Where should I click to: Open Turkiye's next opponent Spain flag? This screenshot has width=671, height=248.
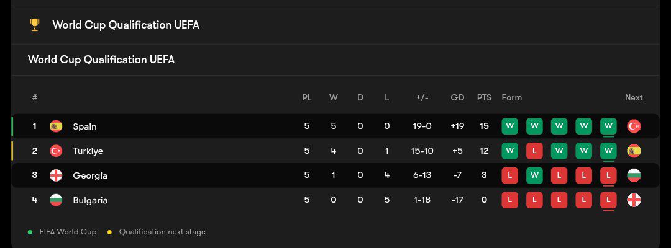(x=634, y=151)
